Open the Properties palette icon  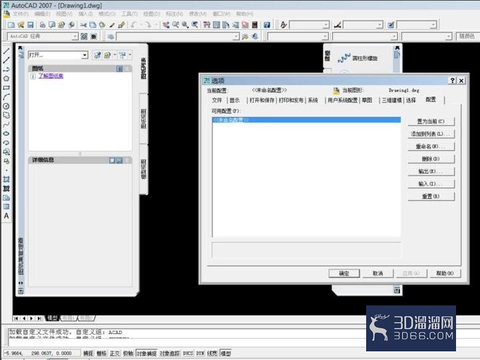tap(207, 25)
